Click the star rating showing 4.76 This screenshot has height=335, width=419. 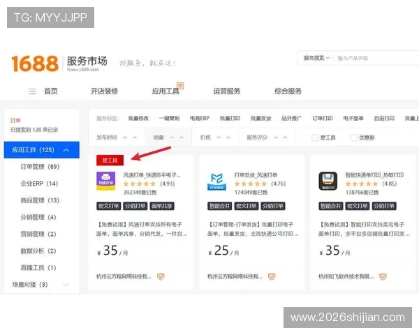(251, 184)
